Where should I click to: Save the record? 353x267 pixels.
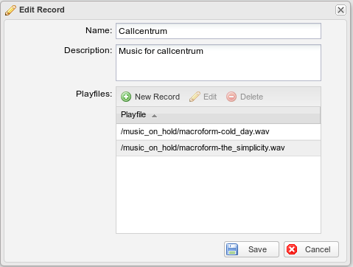pyautogui.click(x=251, y=249)
